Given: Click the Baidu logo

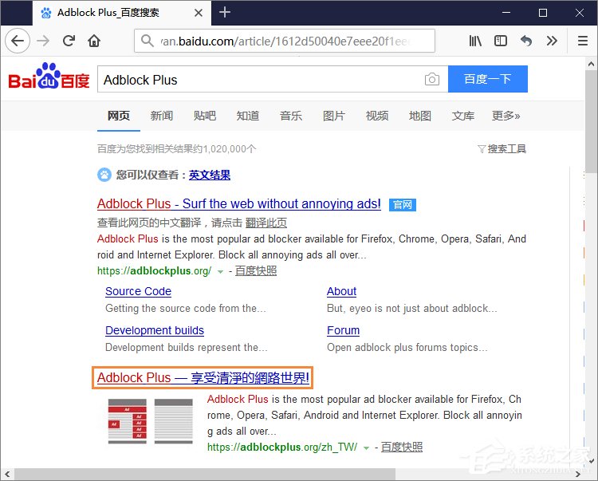Looking at the screenshot, I should coord(49,76).
